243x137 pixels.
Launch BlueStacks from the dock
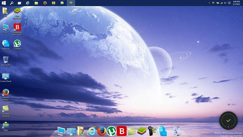(x=142, y=131)
